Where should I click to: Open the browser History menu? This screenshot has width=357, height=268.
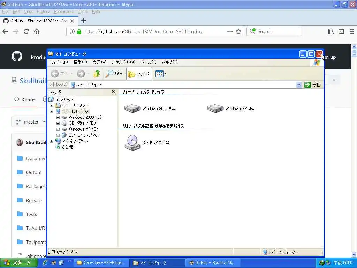43,12
